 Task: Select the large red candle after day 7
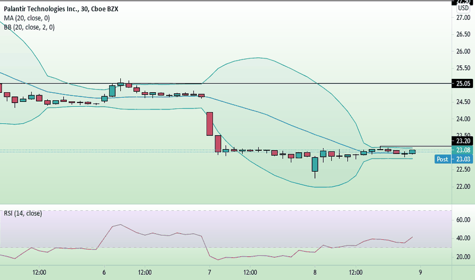pyautogui.click(x=209, y=124)
